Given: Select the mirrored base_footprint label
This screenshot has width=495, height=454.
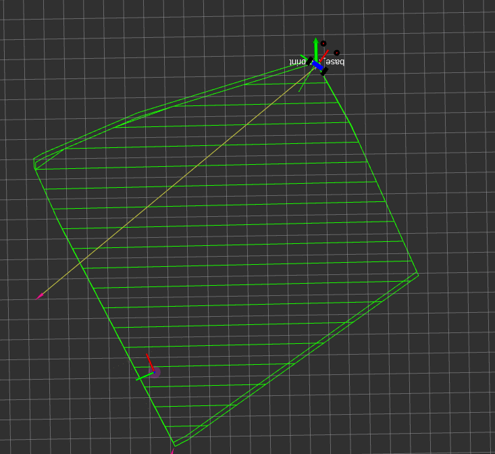Looking at the screenshot, I should coord(317,61).
